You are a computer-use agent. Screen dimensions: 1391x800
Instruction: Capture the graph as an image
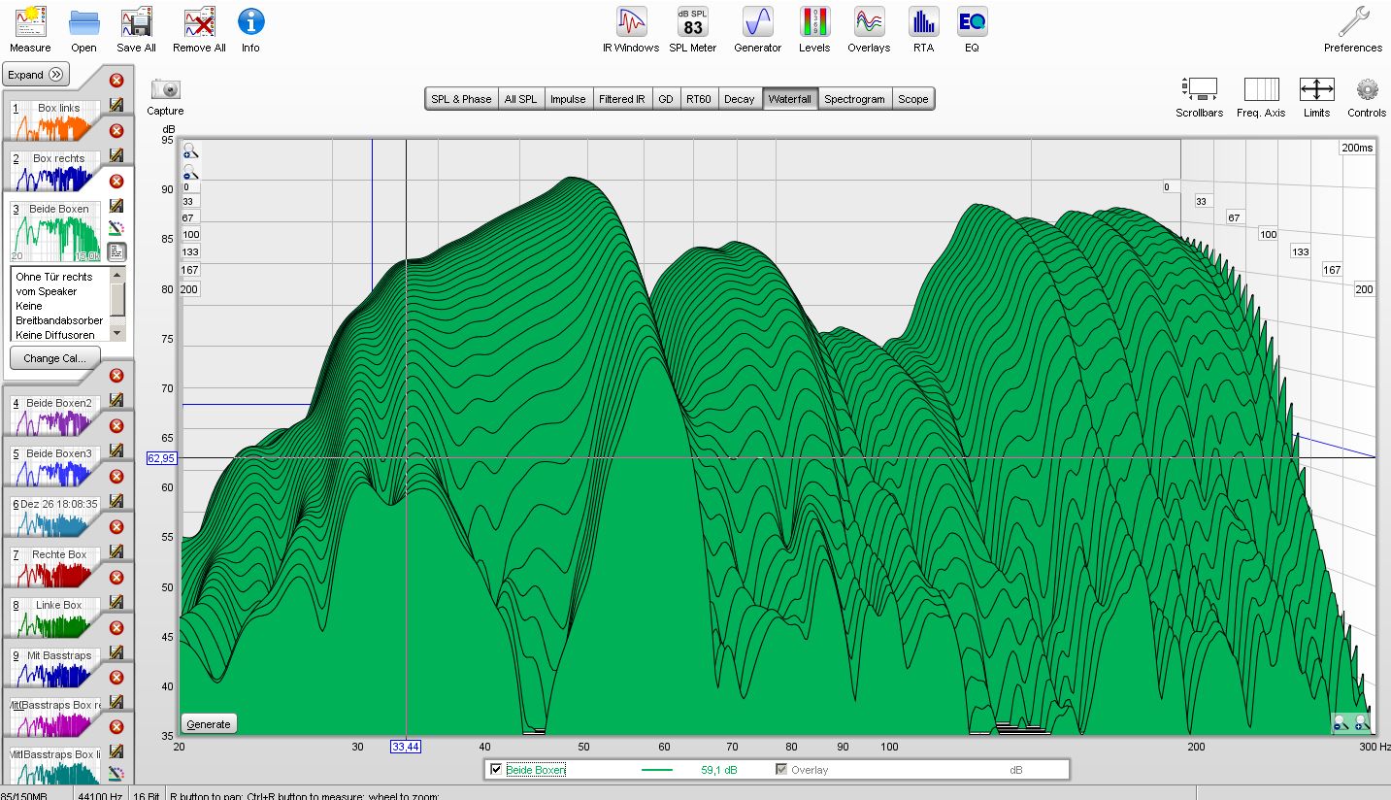[x=166, y=97]
